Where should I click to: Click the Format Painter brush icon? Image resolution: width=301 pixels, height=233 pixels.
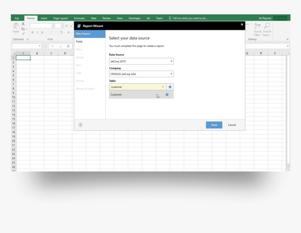23,34
